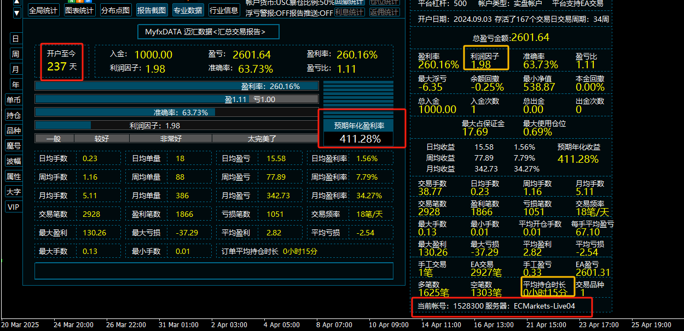This screenshot has width=684, height=331.
Task: Click the 回撤统计 button at top
Action: pyautogui.click(x=349, y=2)
